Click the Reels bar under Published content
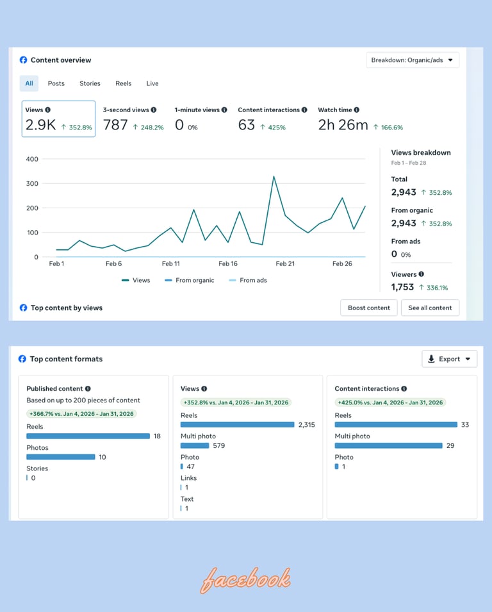This screenshot has height=612, width=492. pyautogui.click(x=88, y=436)
